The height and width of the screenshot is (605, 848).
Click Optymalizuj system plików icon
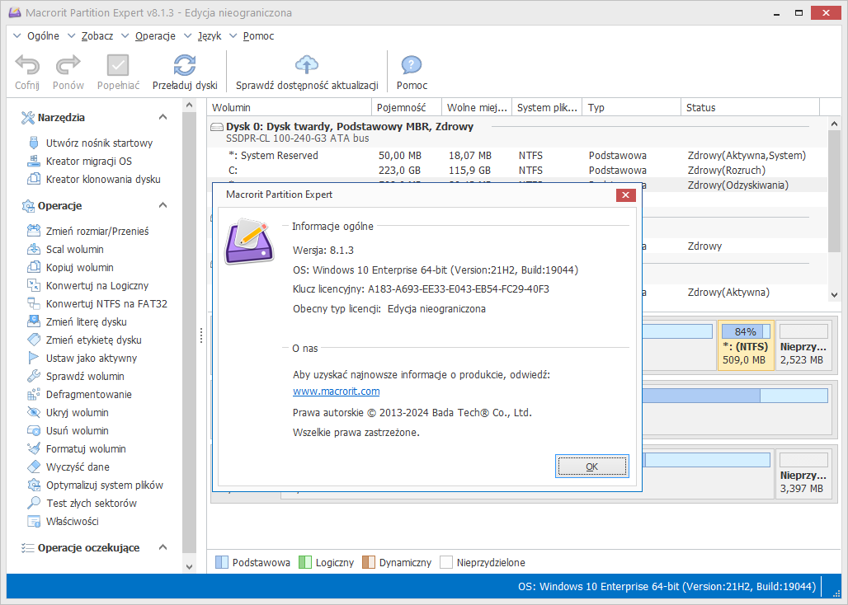34,485
